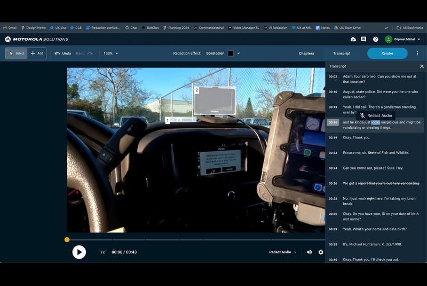The width and height of the screenshot is (427, 286).
Task: Click the Redact Audio popup option
Action: click(376, 115)
